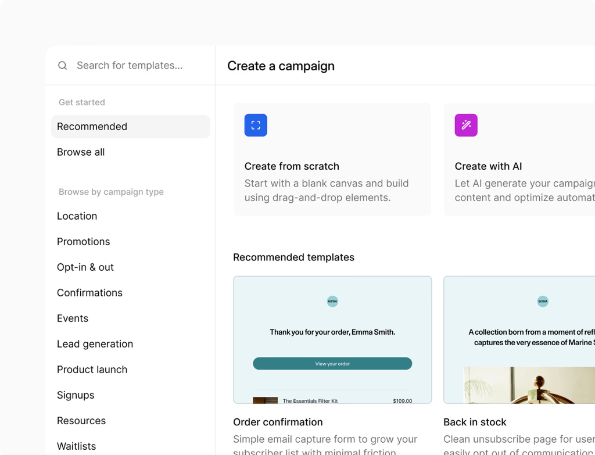Browse the Promotions campaign type
595x455 pixels.
click(83, 242)
